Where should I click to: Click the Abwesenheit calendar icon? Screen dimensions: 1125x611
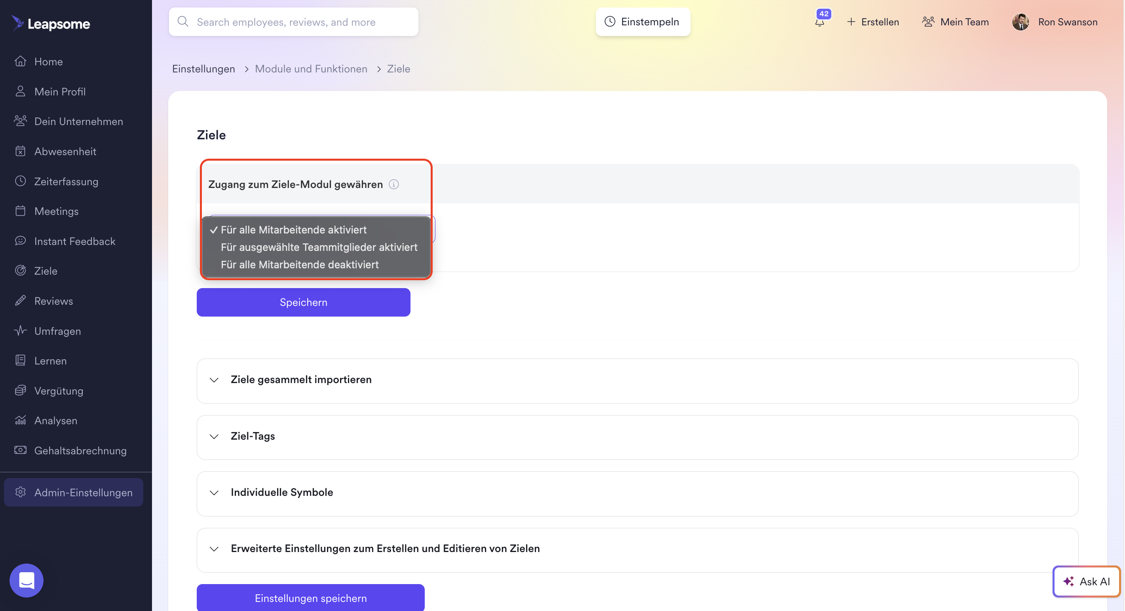point(21,151)
